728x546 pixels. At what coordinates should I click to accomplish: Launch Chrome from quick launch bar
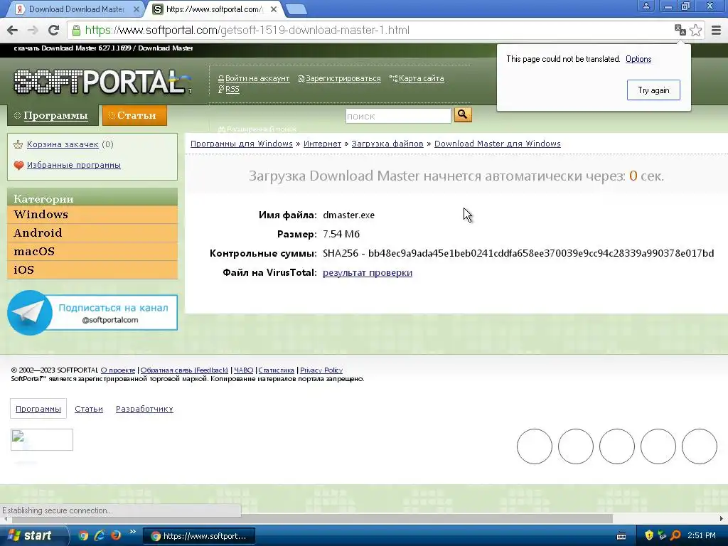(x=84, y=535)
